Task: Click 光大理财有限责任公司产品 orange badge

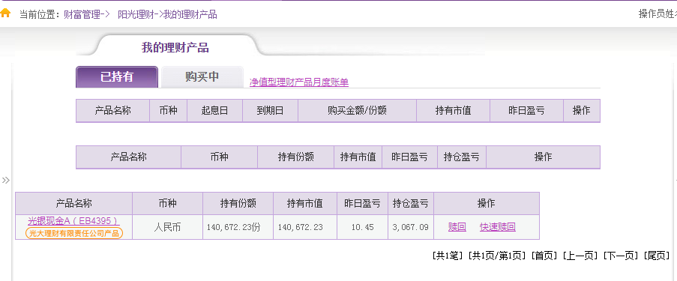Action: click(x=74, y=233)
